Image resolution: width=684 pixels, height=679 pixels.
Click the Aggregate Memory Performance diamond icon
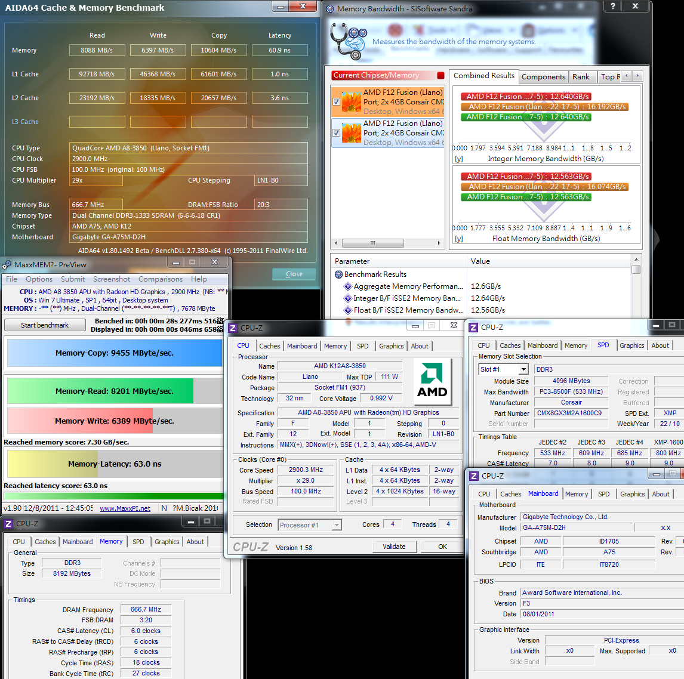coord(348,286)
